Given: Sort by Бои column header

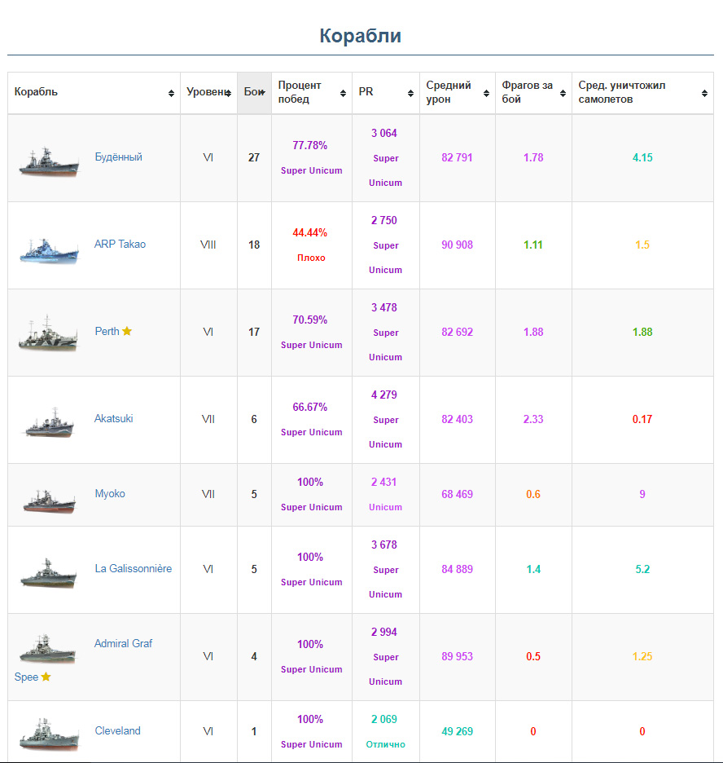Looking at the screenshot, I should point(254,92).
